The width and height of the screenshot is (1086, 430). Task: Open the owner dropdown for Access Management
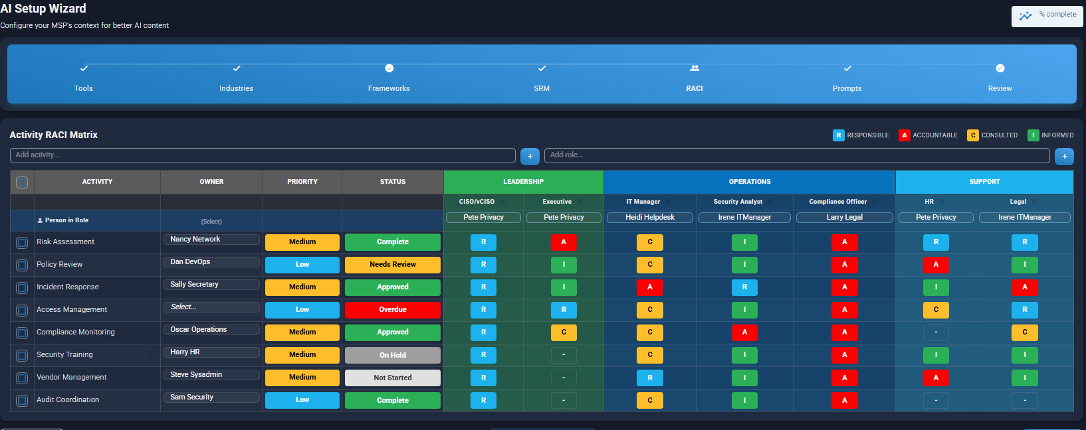coord(211,307)
